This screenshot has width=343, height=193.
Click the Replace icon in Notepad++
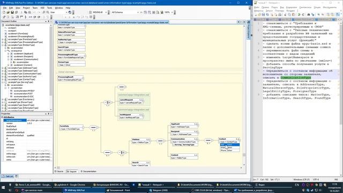[x=312, y=14]
